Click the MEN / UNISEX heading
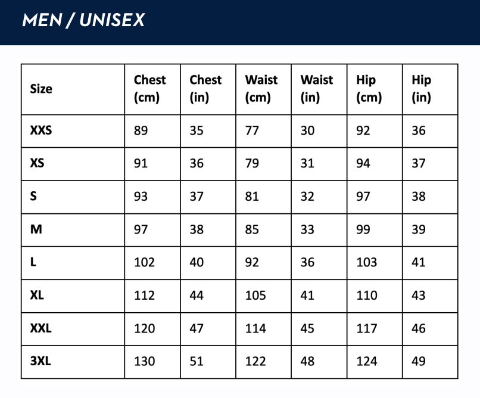This screenshot has width=480, height=398. point(83,20)
